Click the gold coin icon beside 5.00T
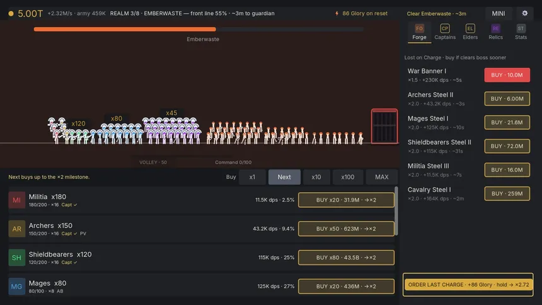Screen dimensions: 542x305 pyautogui.click(x=11, y=13)
